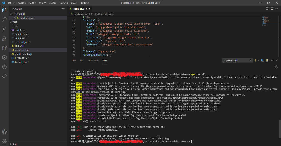
Task: Maximize the terminal panel with chevron up
Action: (x=272, y=60)
